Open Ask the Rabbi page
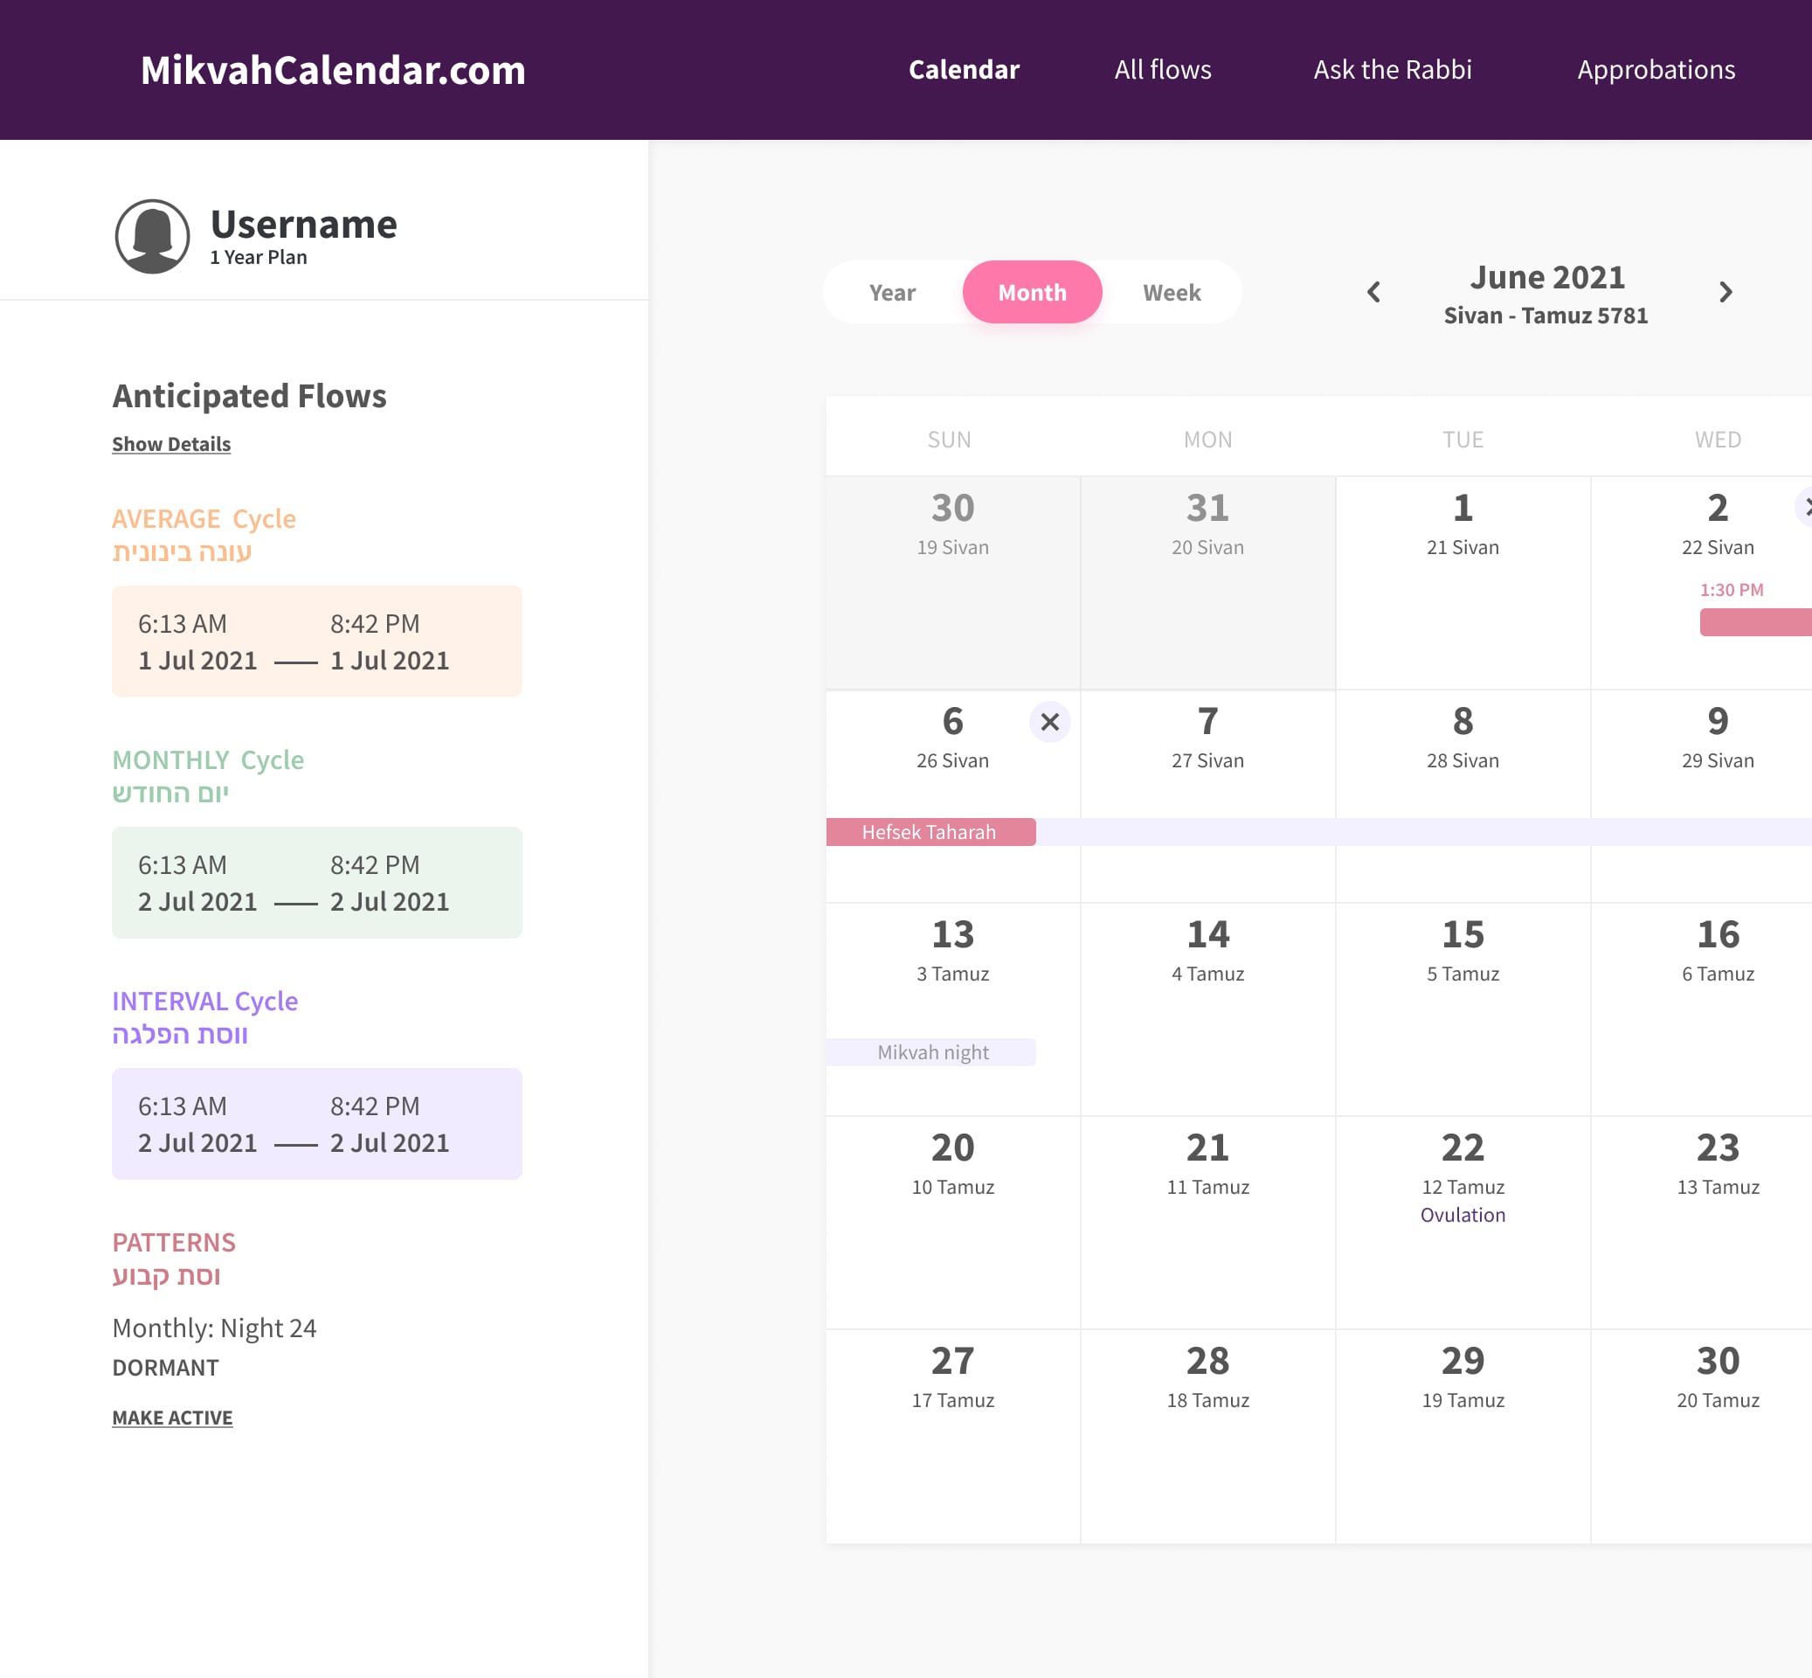 (1392, 70)
